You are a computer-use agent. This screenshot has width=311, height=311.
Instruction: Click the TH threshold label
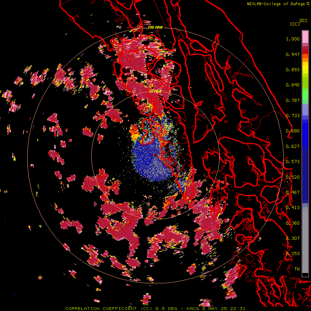pos(297,269)
